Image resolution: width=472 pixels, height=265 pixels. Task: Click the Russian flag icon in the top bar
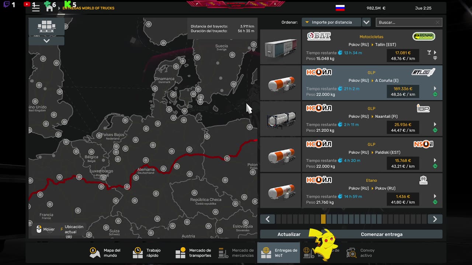tap(340, 8)
